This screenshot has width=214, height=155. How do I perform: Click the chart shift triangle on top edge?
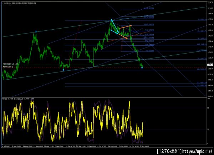click(x=143, y=2)
